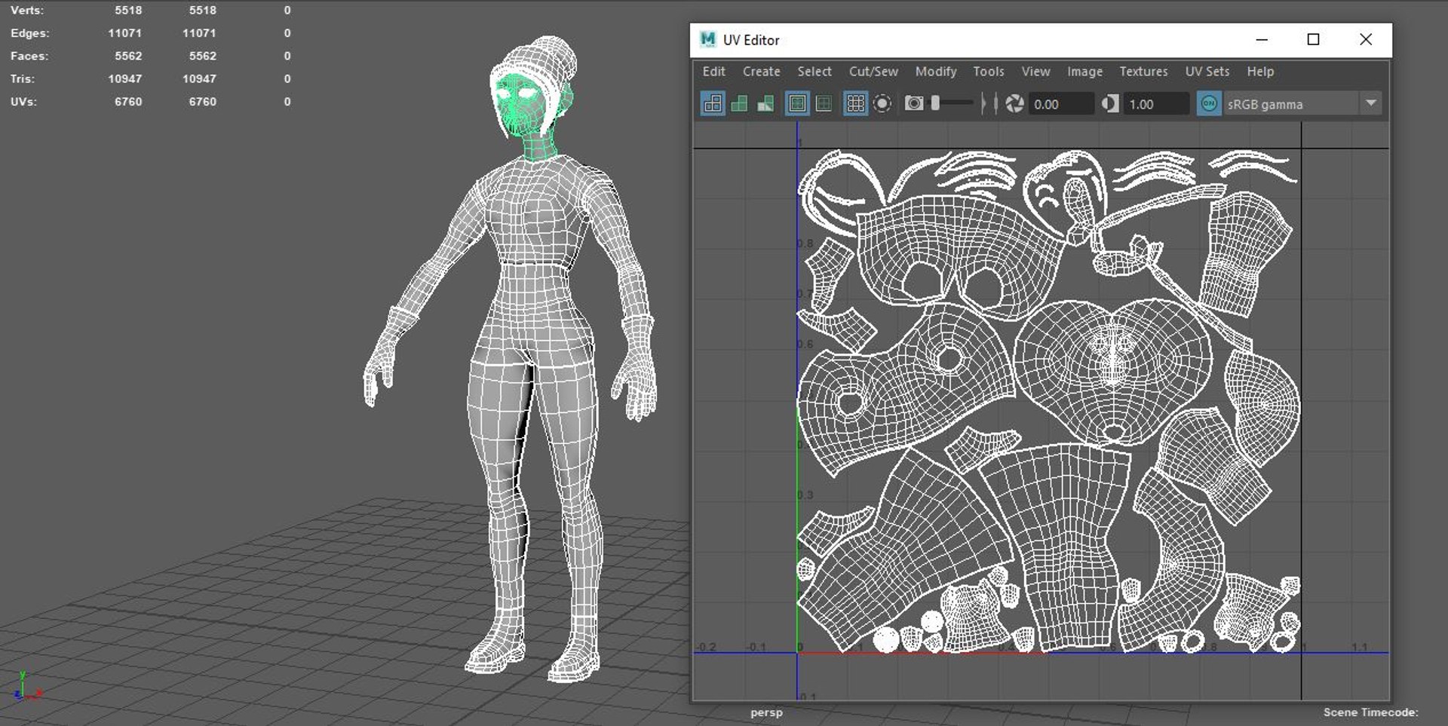Toggle texture borders display icon
This screenshot has width=1448, height=726.
pyautogui.click(x=797, y=103)
